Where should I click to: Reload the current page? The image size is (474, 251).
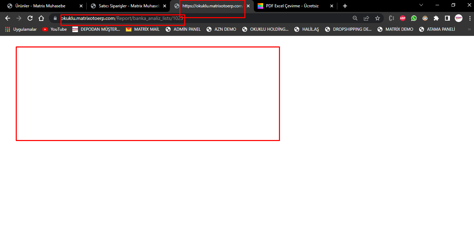coord(30,18)
